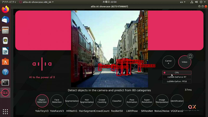Open the clock showing 木曜日 22:54

click(109, 2)
